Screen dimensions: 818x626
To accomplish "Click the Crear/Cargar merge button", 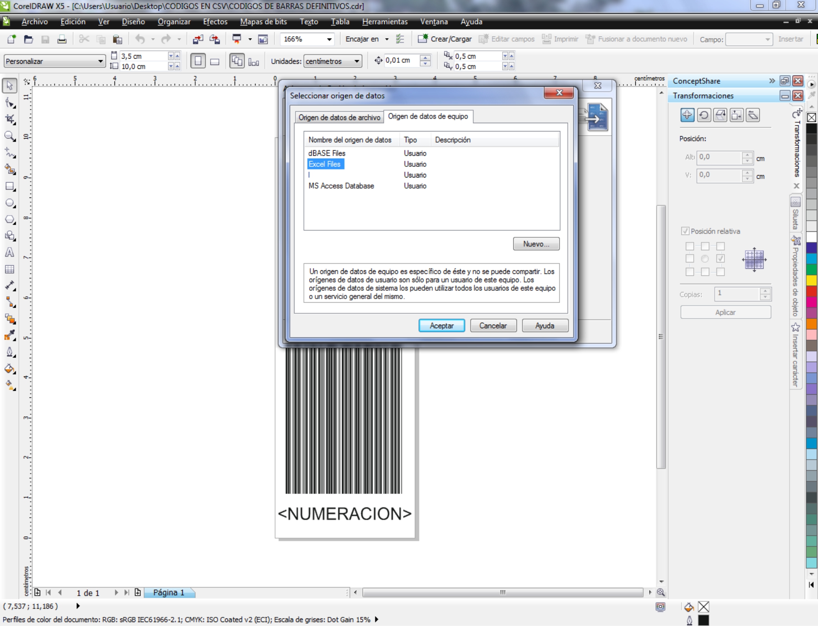I will click(444, 39).
